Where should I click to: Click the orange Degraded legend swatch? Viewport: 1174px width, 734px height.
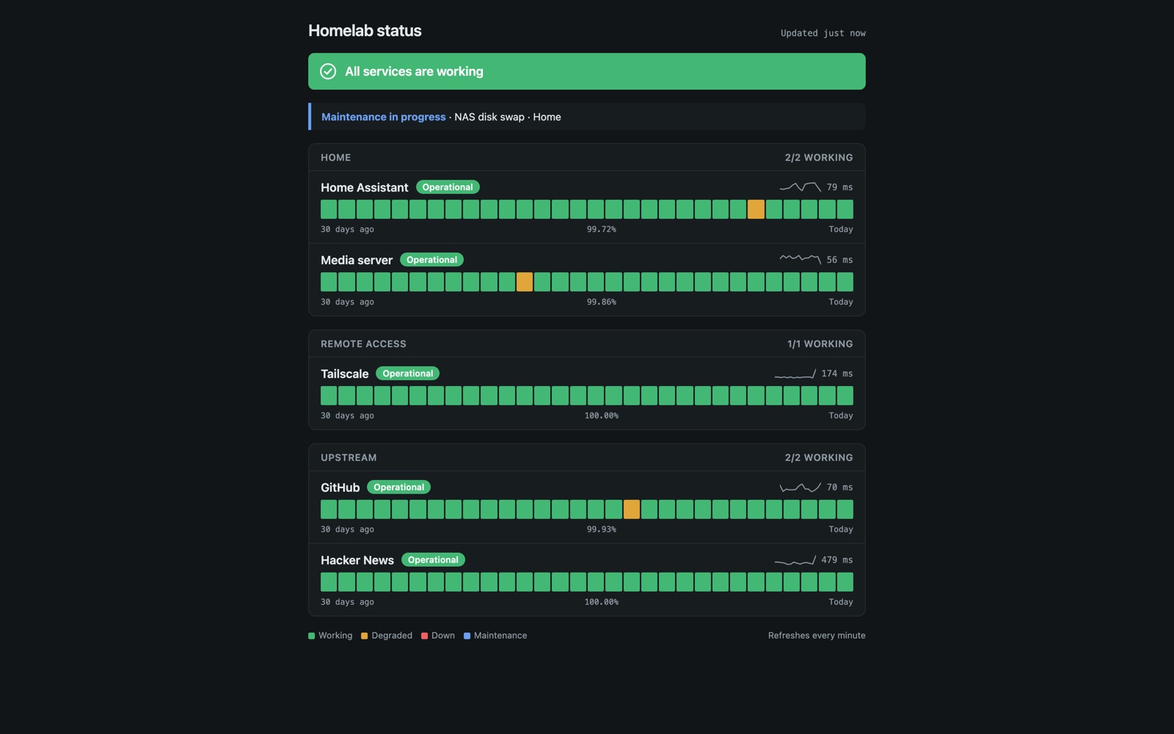click(365, 636)
